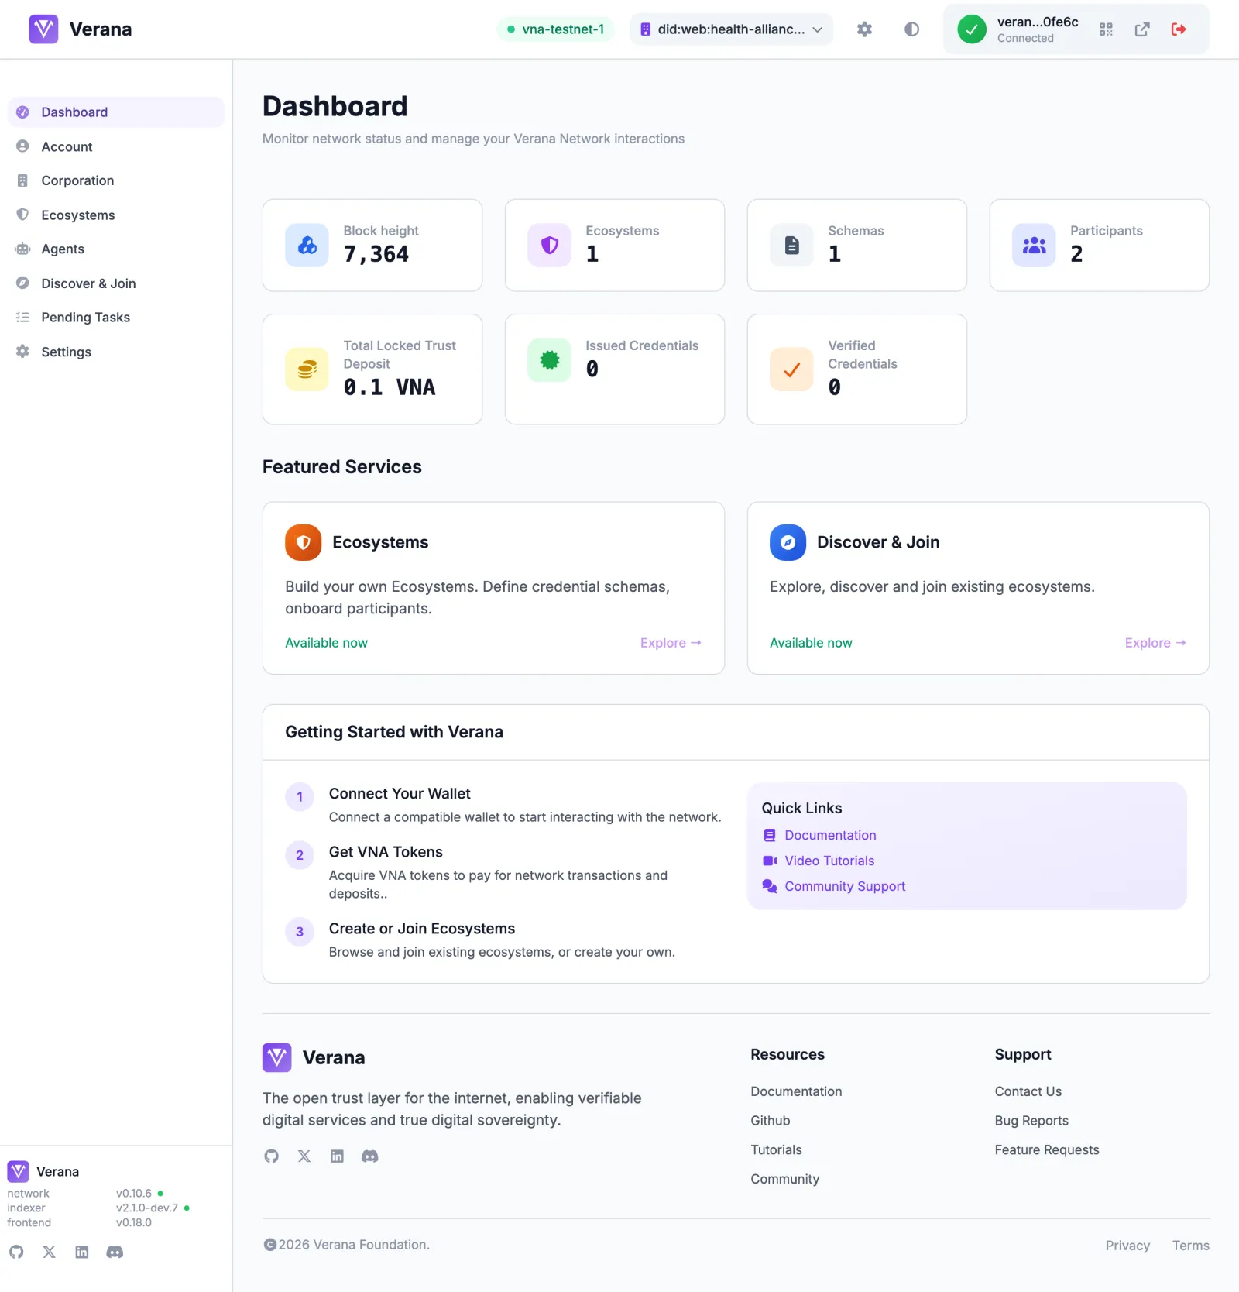This screenshot has height=1292, width=1239.
Task: Open header settings gear icon
Action: click(864, 29)
